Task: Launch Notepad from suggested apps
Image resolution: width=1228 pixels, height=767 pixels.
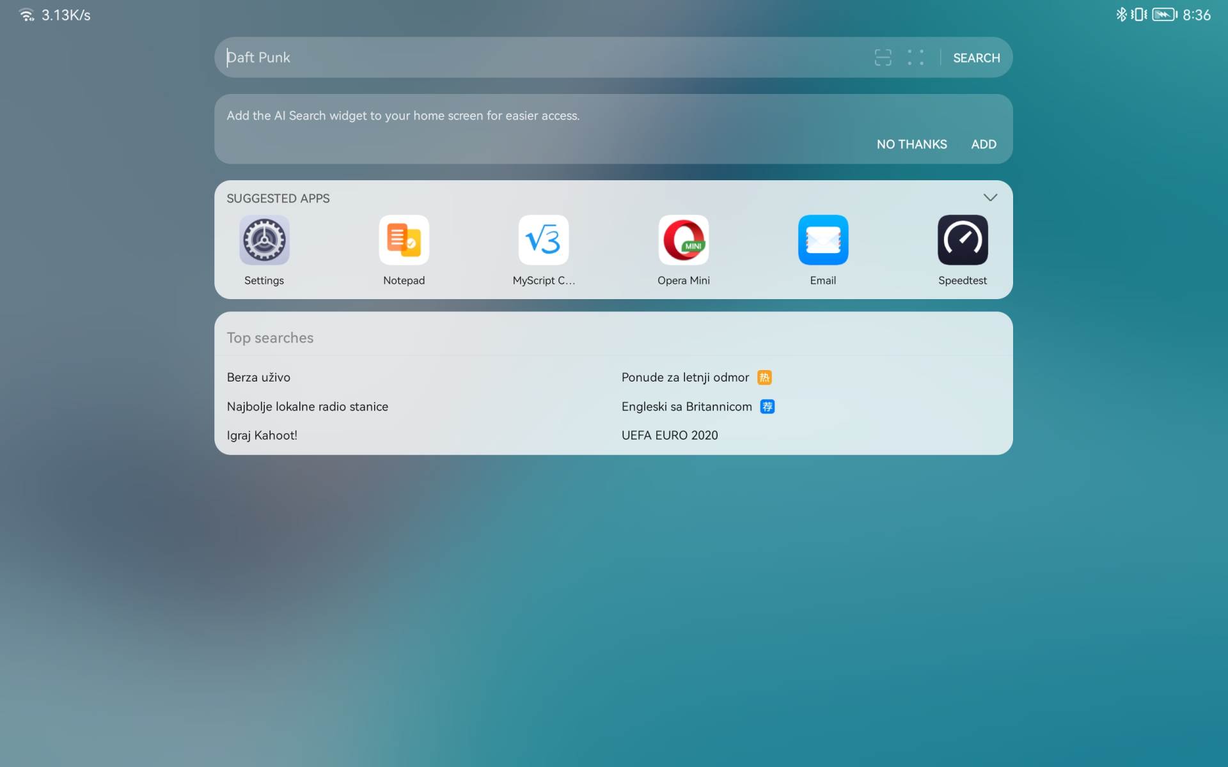Action: click(x=404, y=240)
